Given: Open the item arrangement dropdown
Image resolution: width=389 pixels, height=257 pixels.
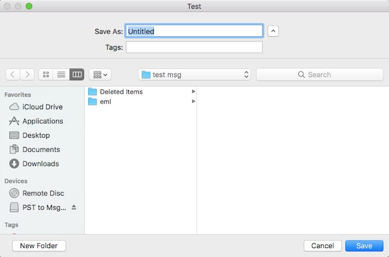Looking at the screenshot, I should click(x=100, y=75).
